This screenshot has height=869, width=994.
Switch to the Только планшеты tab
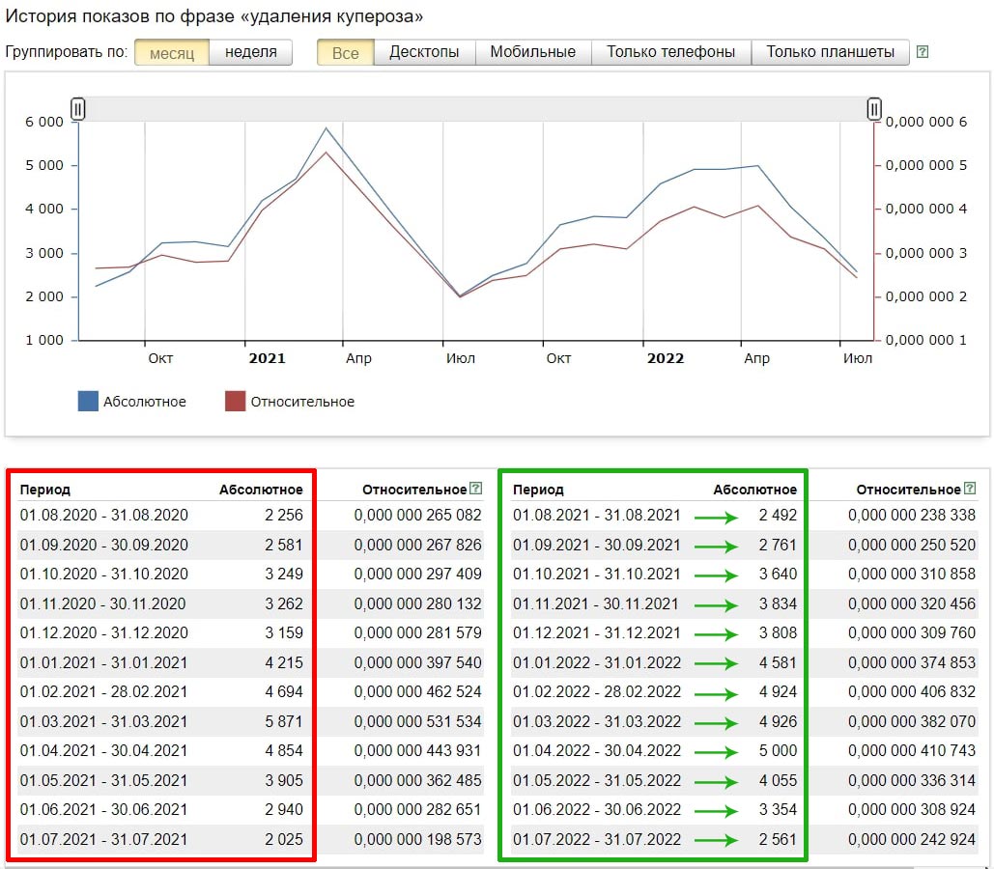coord(831,52)
